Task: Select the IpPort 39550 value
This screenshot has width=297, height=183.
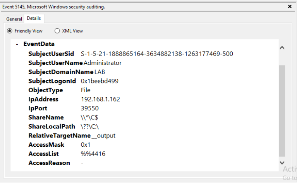Action: [89, 108]
